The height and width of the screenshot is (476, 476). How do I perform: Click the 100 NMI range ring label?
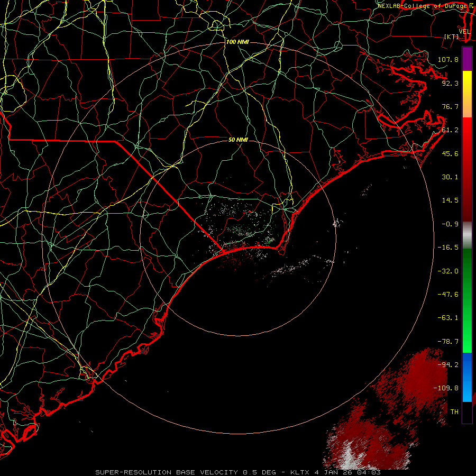(237, 42)
